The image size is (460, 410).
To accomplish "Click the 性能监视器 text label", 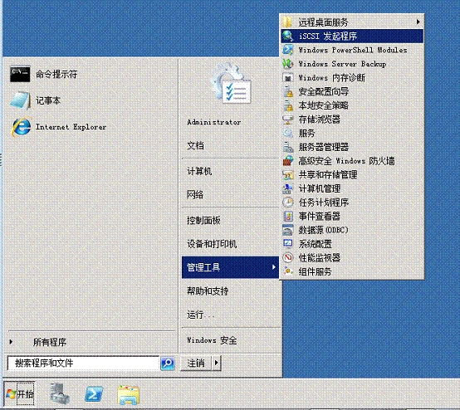I will click(319, 258).
